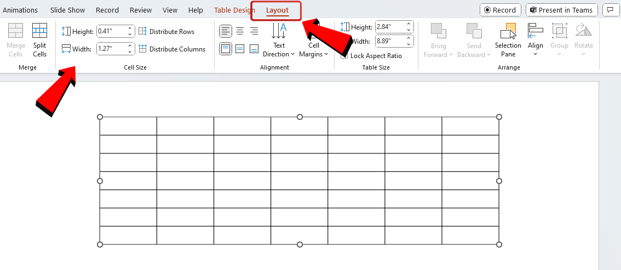The height and width of the screenshot is (270, 621).
Task: Toggle Lock Aspect Ratio checkbox
Action: [x=344, y=56]
